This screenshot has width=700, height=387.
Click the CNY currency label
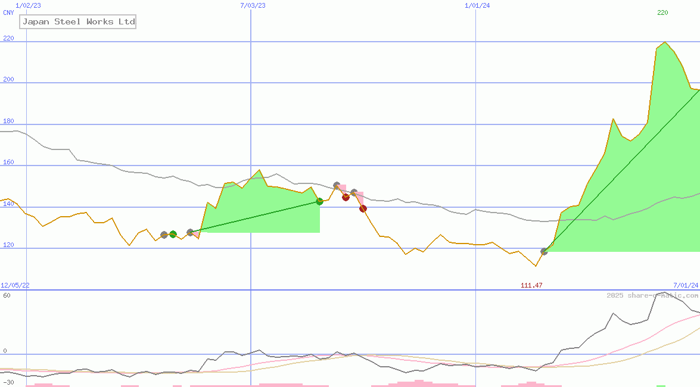(x=8, y=13)
